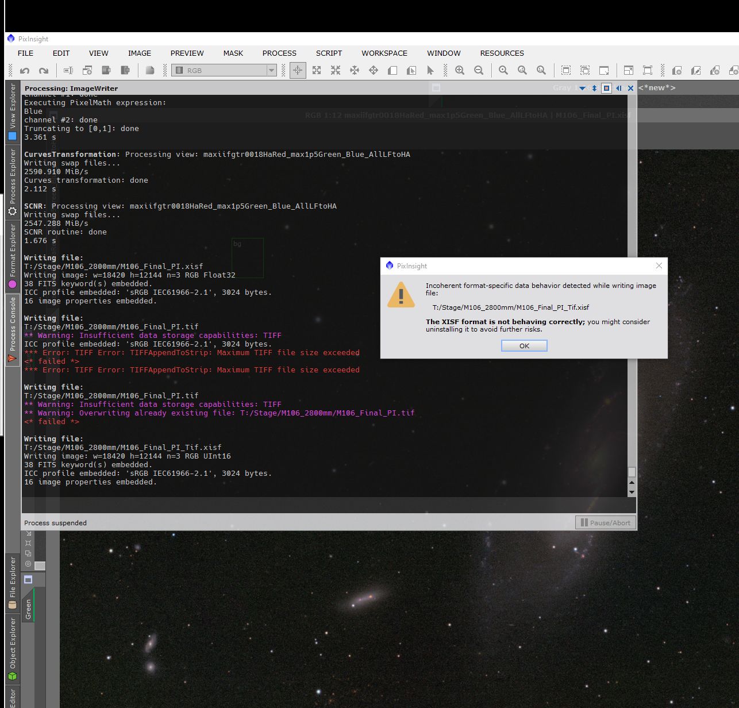
Task: Open the File Explorer side tab
Action: pyautogui.click(x=12, y=583)
